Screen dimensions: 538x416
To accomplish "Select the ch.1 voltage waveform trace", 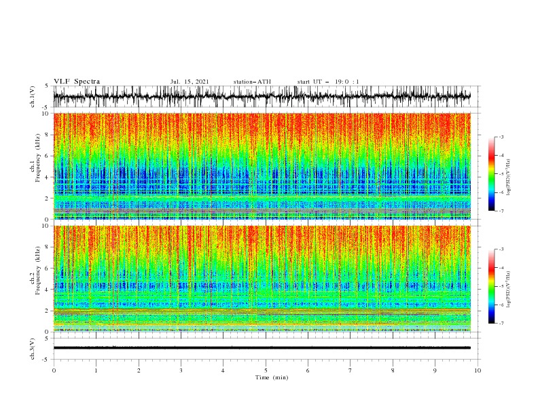I will coord(262,97).
